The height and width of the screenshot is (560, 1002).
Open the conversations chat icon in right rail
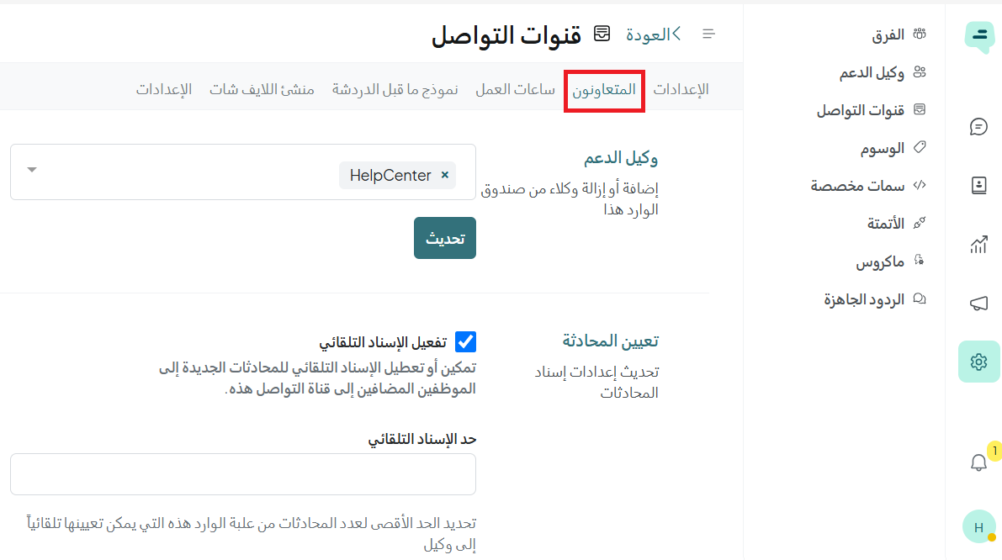point(978,127)
